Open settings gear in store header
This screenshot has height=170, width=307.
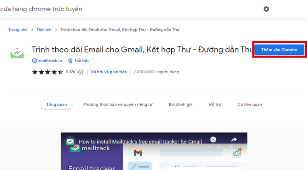click(266, 9)
